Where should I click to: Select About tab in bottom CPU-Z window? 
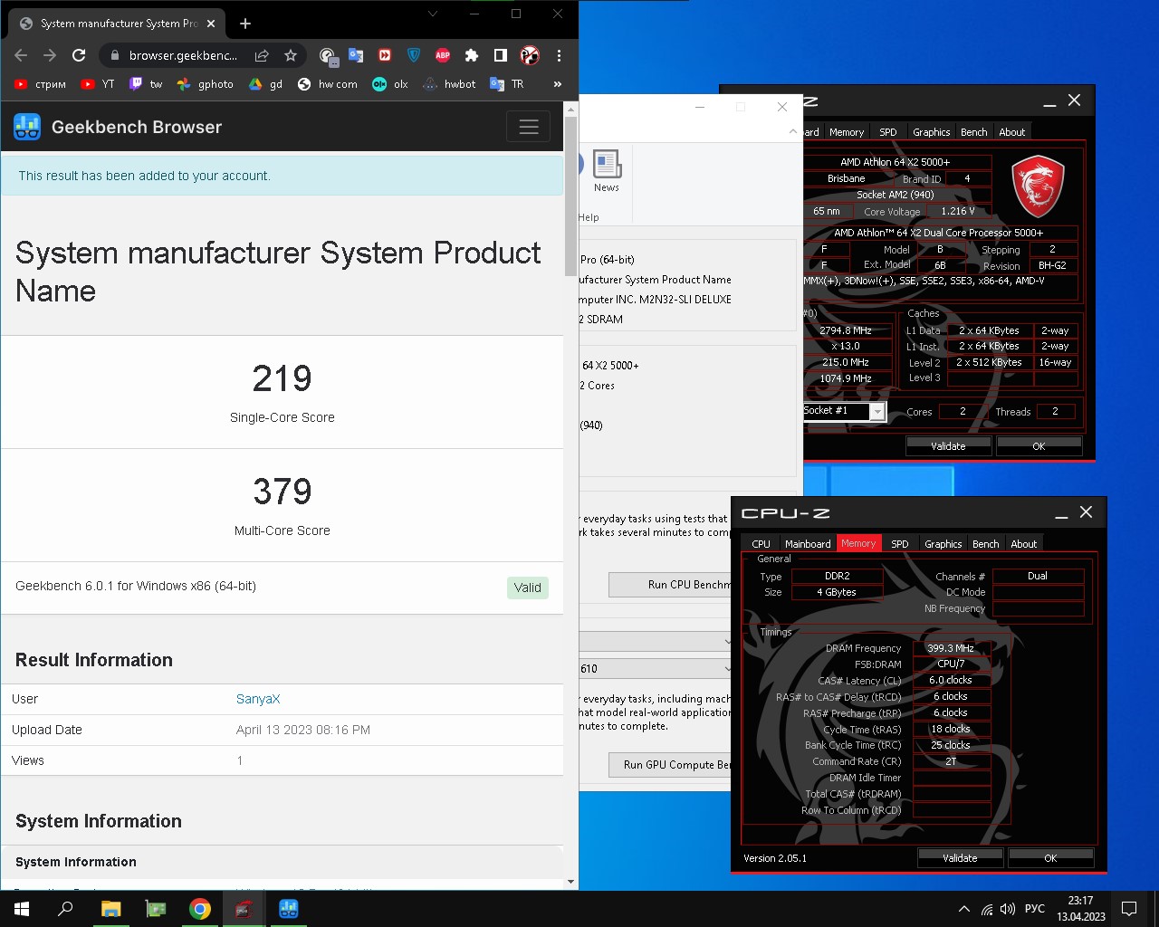(1024, 544)
